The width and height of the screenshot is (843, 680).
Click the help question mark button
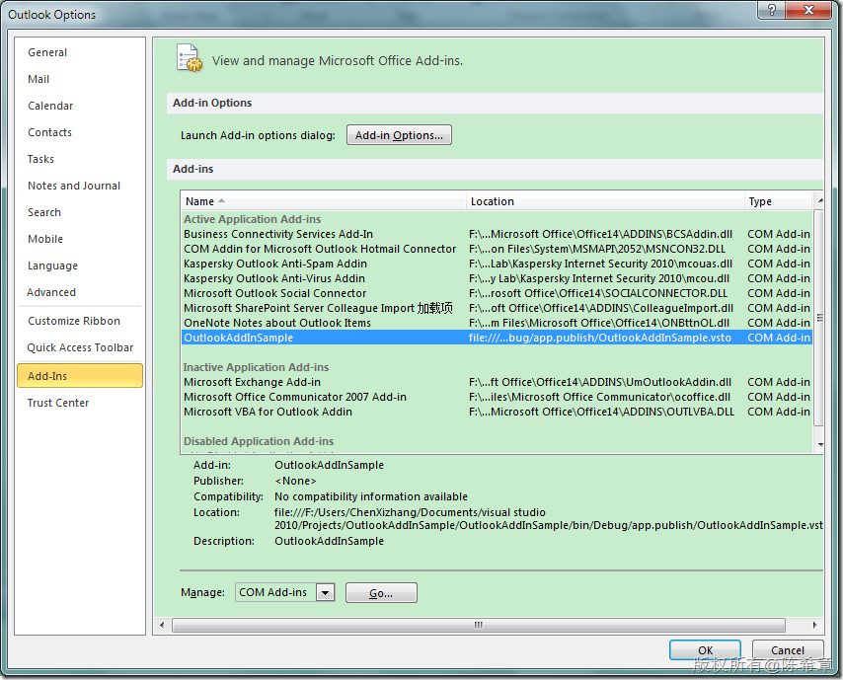point(772,10)
